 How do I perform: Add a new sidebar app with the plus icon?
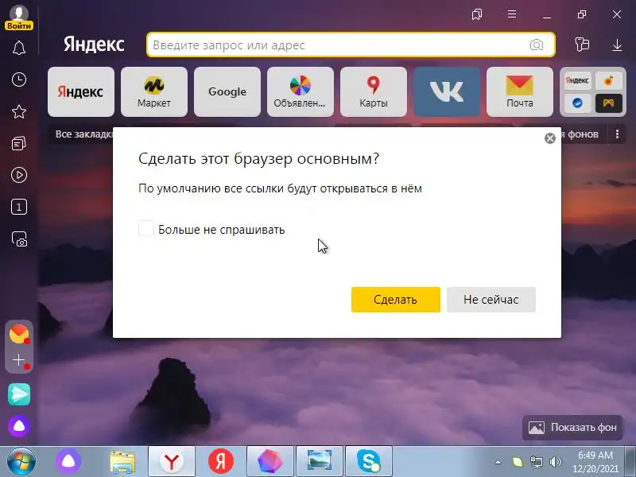pos(18,360)
